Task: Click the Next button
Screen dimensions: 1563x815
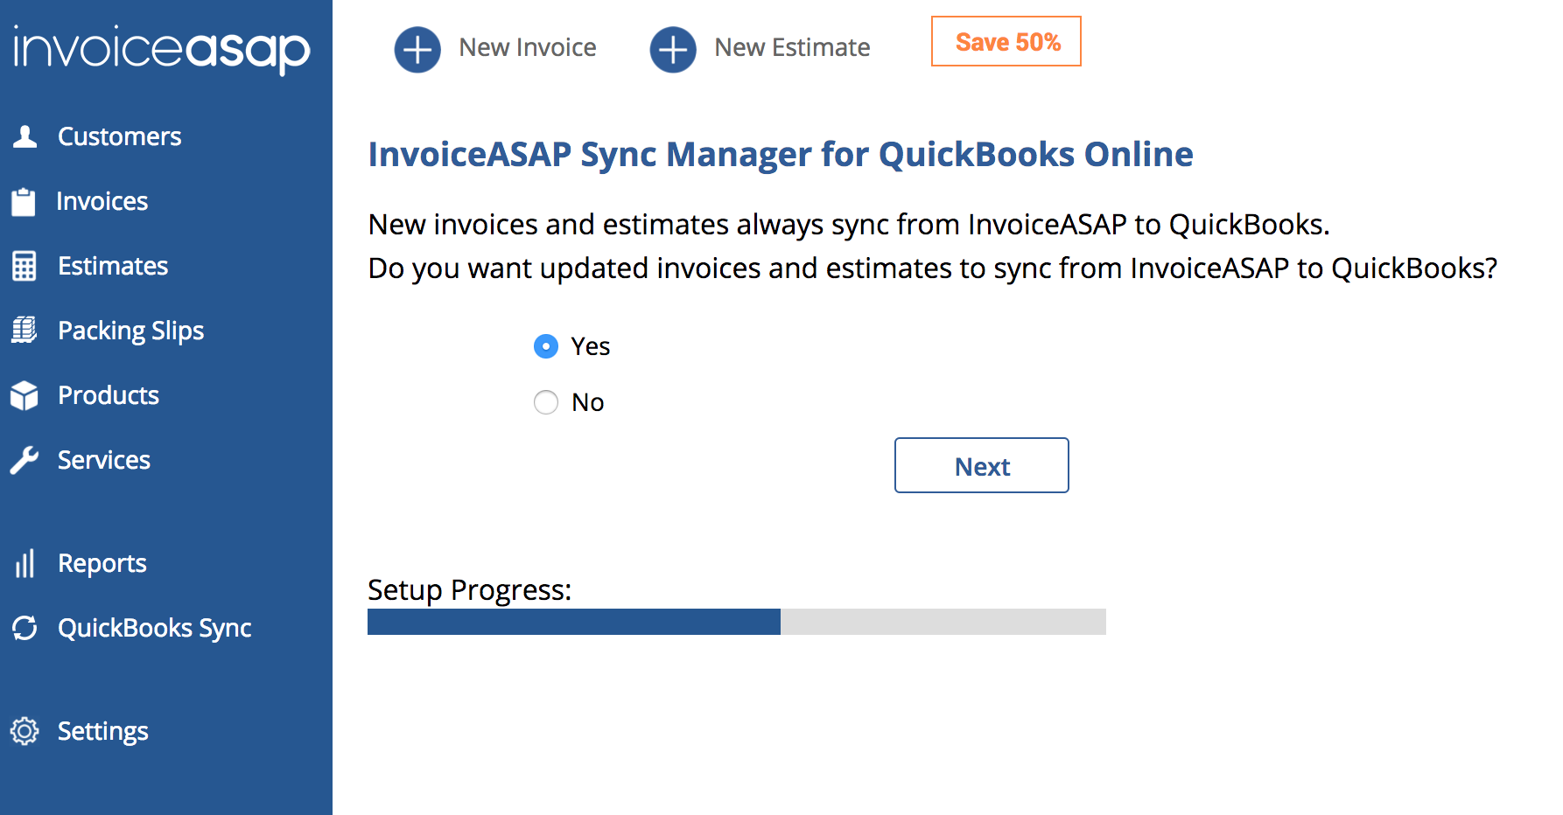Action: point(982,465)
